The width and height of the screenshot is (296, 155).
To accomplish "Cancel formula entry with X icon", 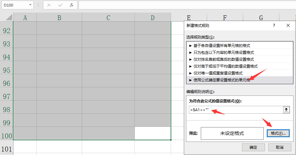I will (49, 5).
